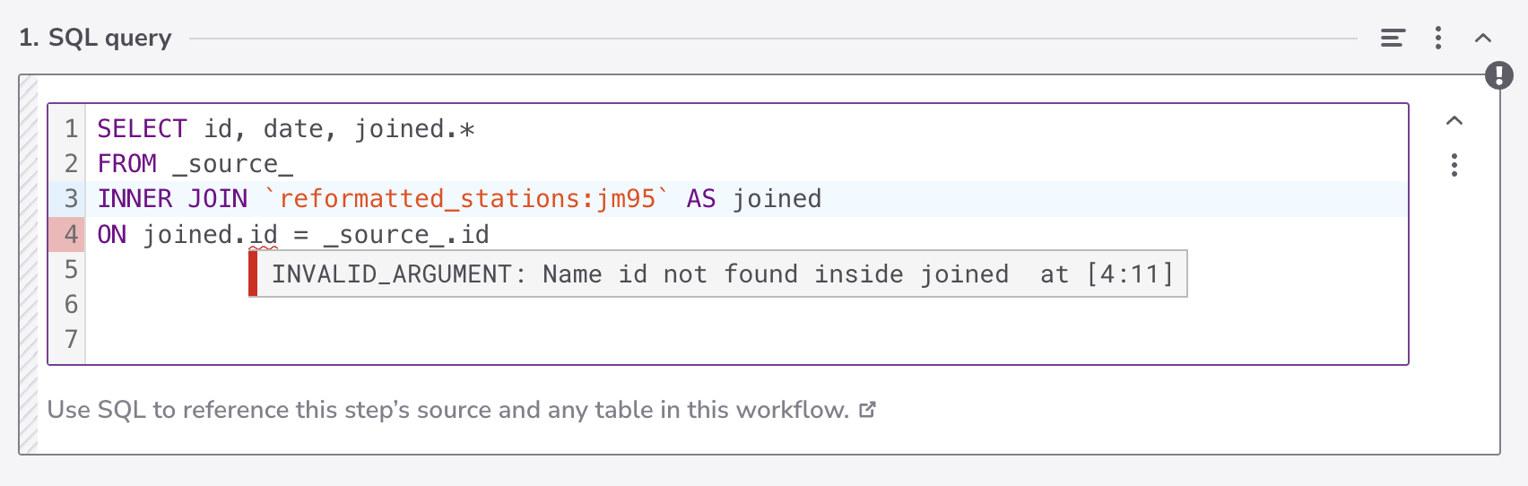The width and height of the screenshot is (1528, 486).
Task: Click the `reformatted_stations:jm95` table reference
Action: click(467, 199)
